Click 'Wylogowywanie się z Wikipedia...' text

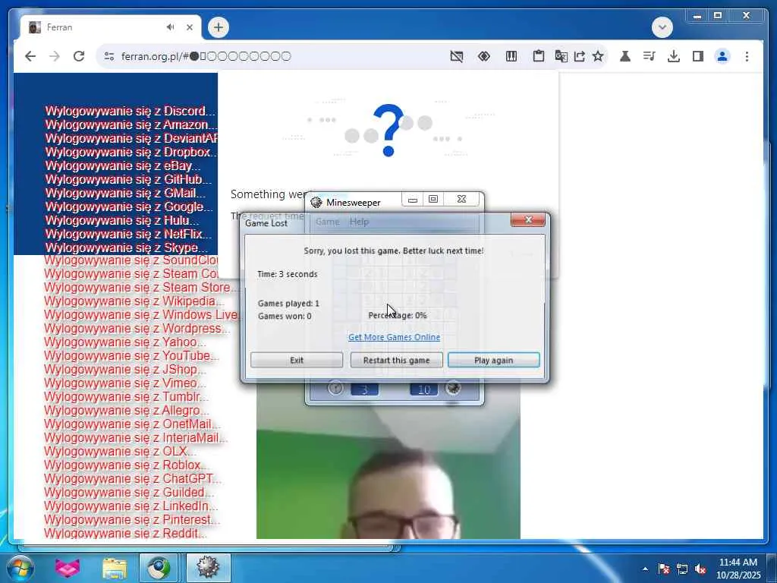tap(134, 301)
